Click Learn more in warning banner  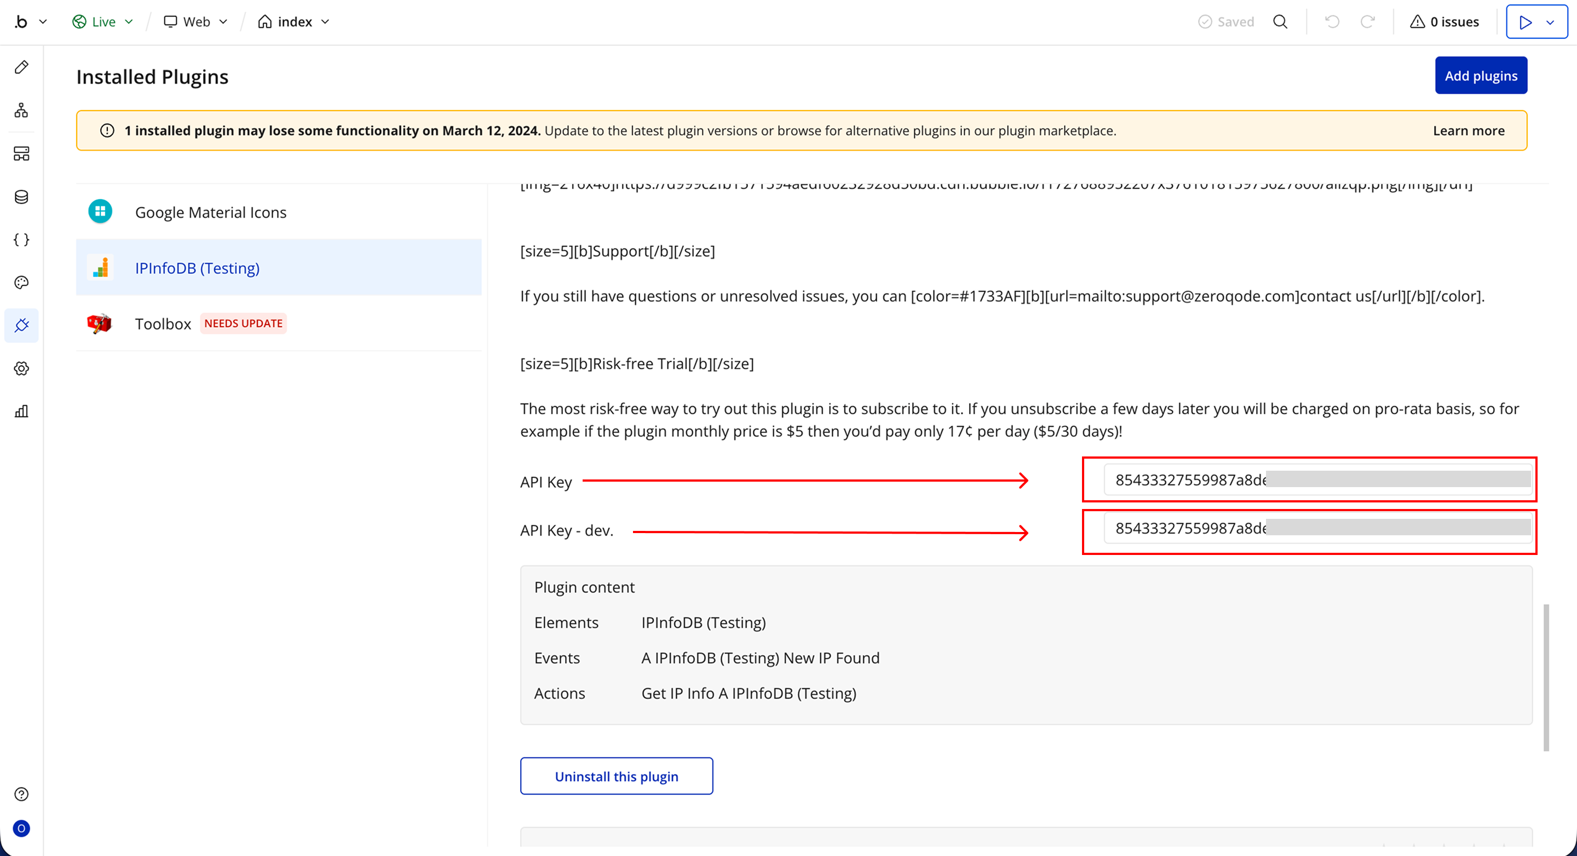click(x=1468, y=131)
